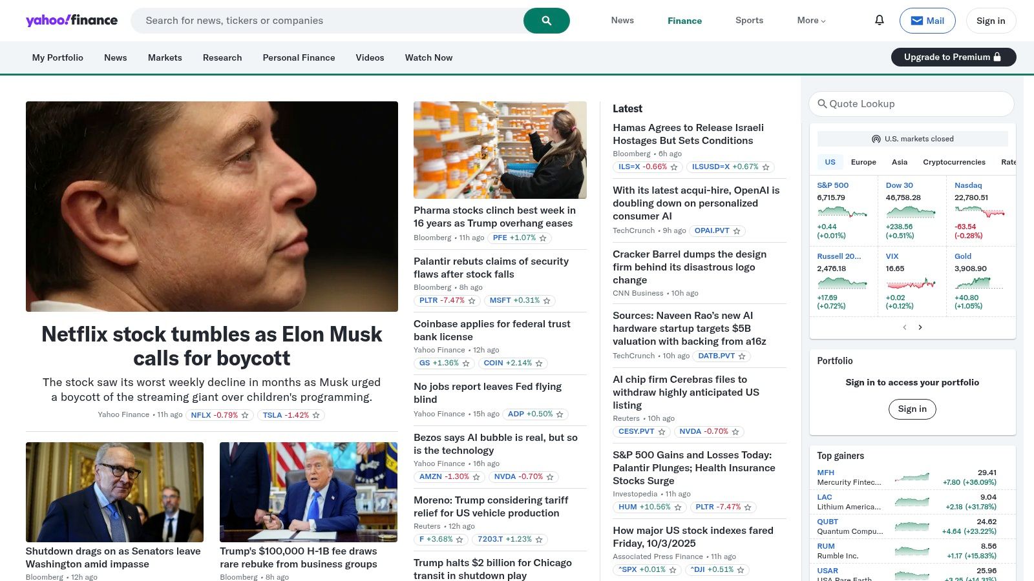Star the NFLX ticker to follow Netflix

click(x=244, y=415)
